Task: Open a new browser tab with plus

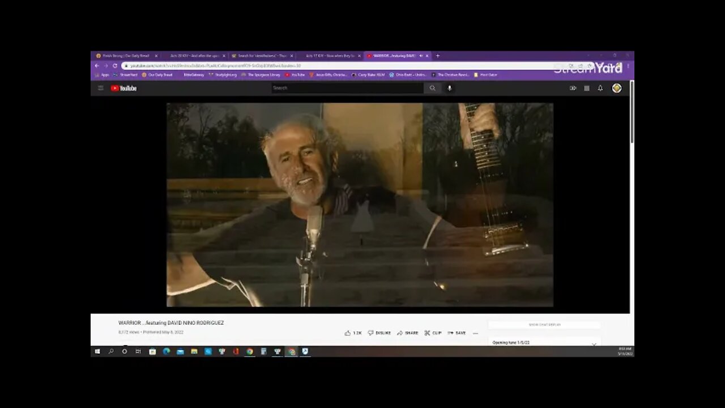Action: click(x=437, y=56)
